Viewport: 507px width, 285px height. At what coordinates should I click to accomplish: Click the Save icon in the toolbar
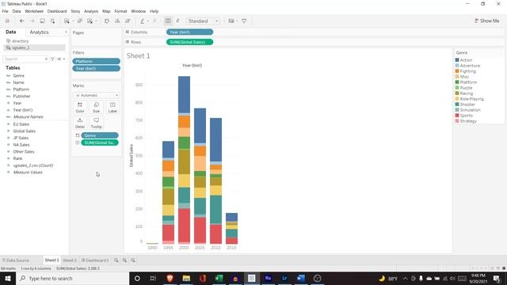[x=42, y=21]
